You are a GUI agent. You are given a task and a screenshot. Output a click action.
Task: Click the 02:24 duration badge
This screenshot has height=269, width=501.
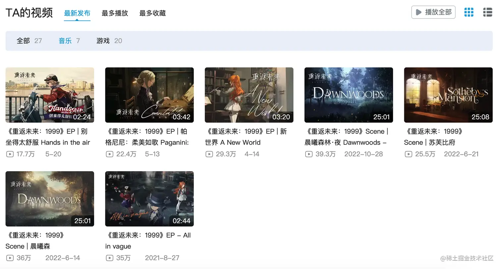click(82, 117)
